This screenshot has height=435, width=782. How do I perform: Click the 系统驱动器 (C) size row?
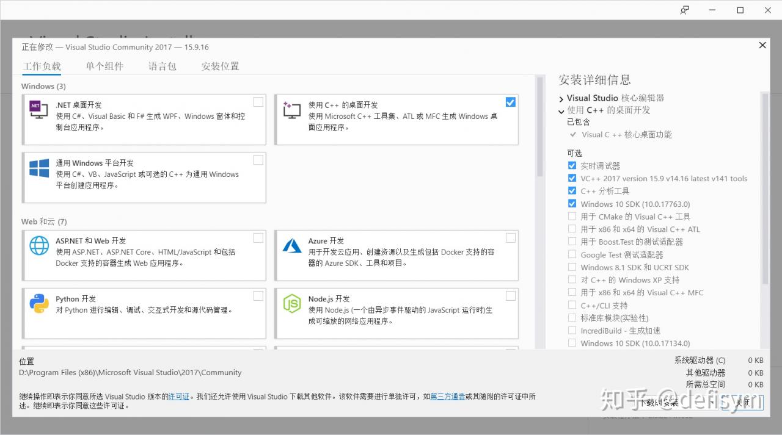[x=718, y=361]
